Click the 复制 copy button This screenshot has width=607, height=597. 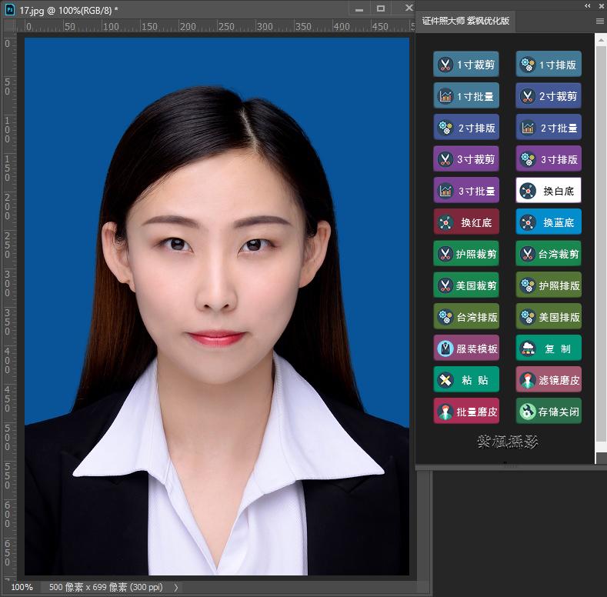click(x=549, y=348)
